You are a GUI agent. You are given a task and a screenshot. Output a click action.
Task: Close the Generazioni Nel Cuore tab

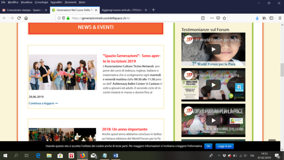click(96, 10)
